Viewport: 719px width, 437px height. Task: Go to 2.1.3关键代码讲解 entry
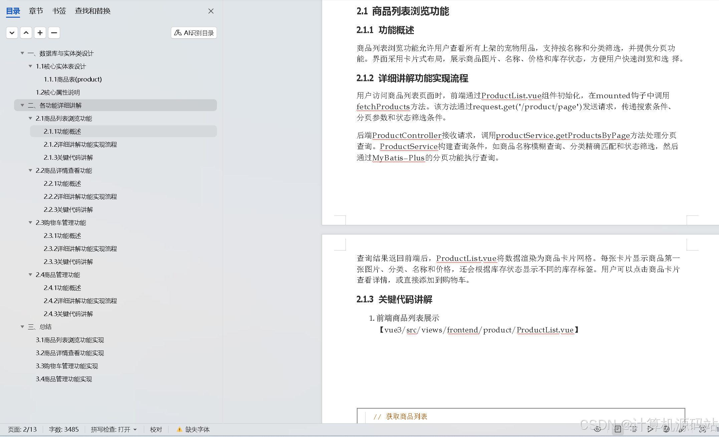pos(68,157)
